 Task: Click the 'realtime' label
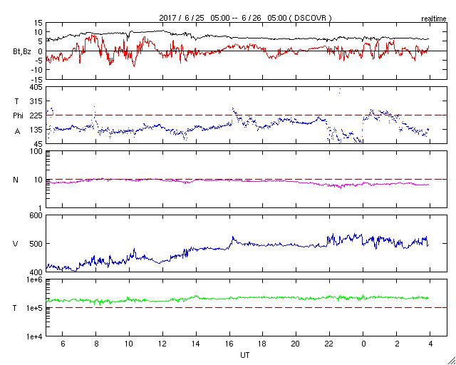pos(434,19)
